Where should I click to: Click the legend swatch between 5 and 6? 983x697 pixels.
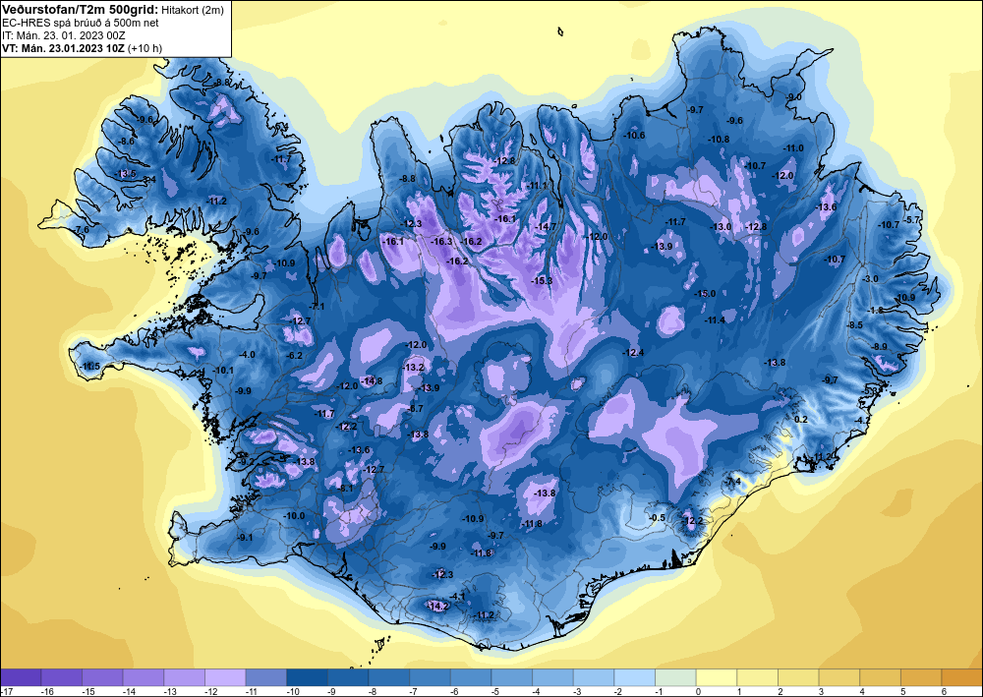(921, 677)
